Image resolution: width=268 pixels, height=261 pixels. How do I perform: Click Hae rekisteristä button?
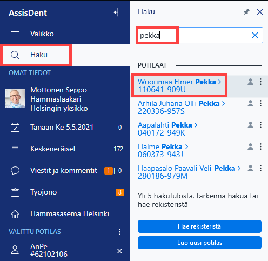point(199,226)
